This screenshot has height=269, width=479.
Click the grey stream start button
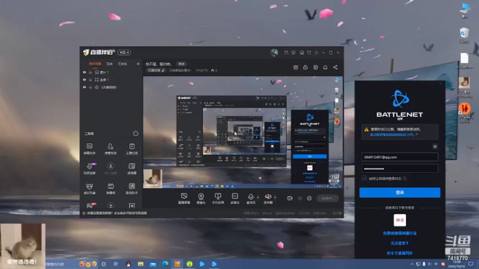(x=328, y=198)
